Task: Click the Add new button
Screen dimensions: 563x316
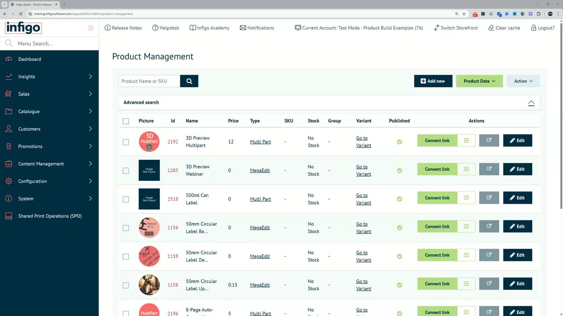Action: coord(433,81)
